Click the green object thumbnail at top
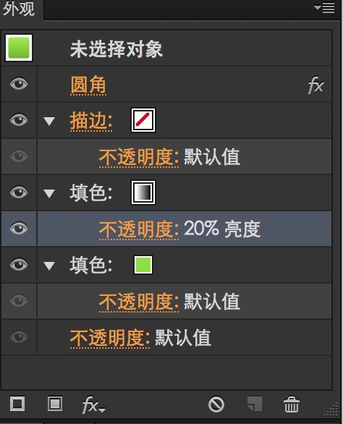This screenshot has width=343, height=424. (19, 48)
